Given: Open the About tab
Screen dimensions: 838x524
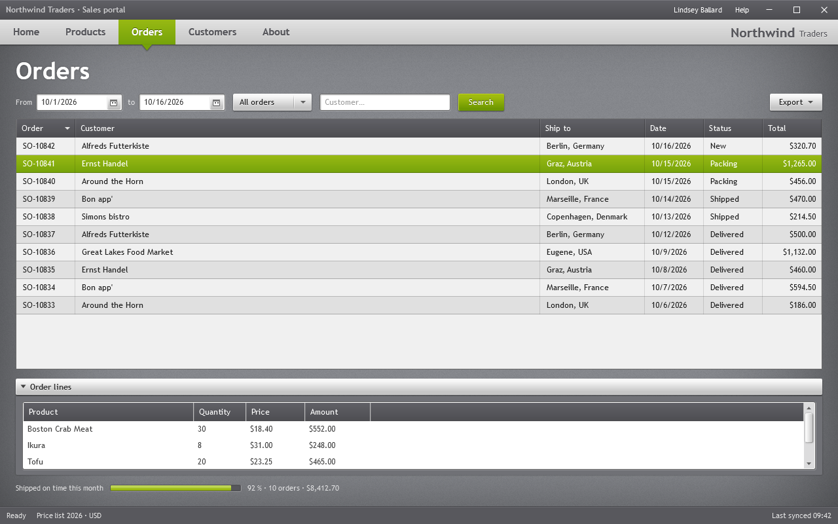Looking at the screenshot, I should click(276, 32).
